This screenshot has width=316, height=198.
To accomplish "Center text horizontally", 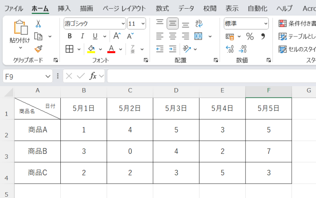I will (172, 36).
